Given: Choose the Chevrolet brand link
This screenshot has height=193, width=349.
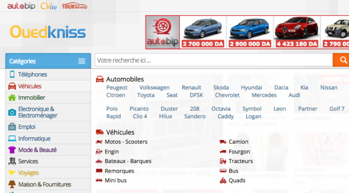Looking at the screenshot, I should click(227, 95).
